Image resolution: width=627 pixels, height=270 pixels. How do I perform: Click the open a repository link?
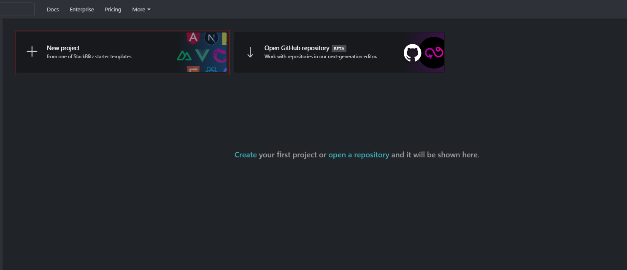[x=359, y=155]
